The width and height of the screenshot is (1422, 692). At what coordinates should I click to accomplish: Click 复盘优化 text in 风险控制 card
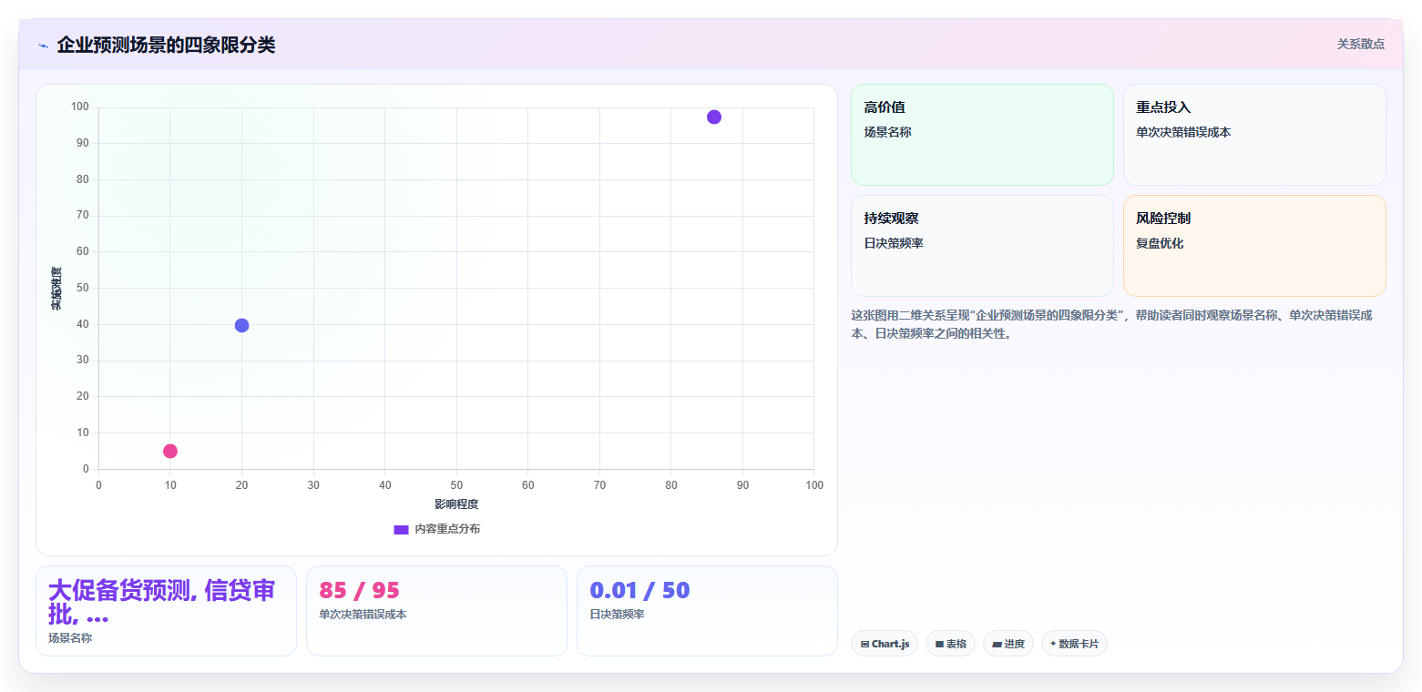tap(1160, 243)
